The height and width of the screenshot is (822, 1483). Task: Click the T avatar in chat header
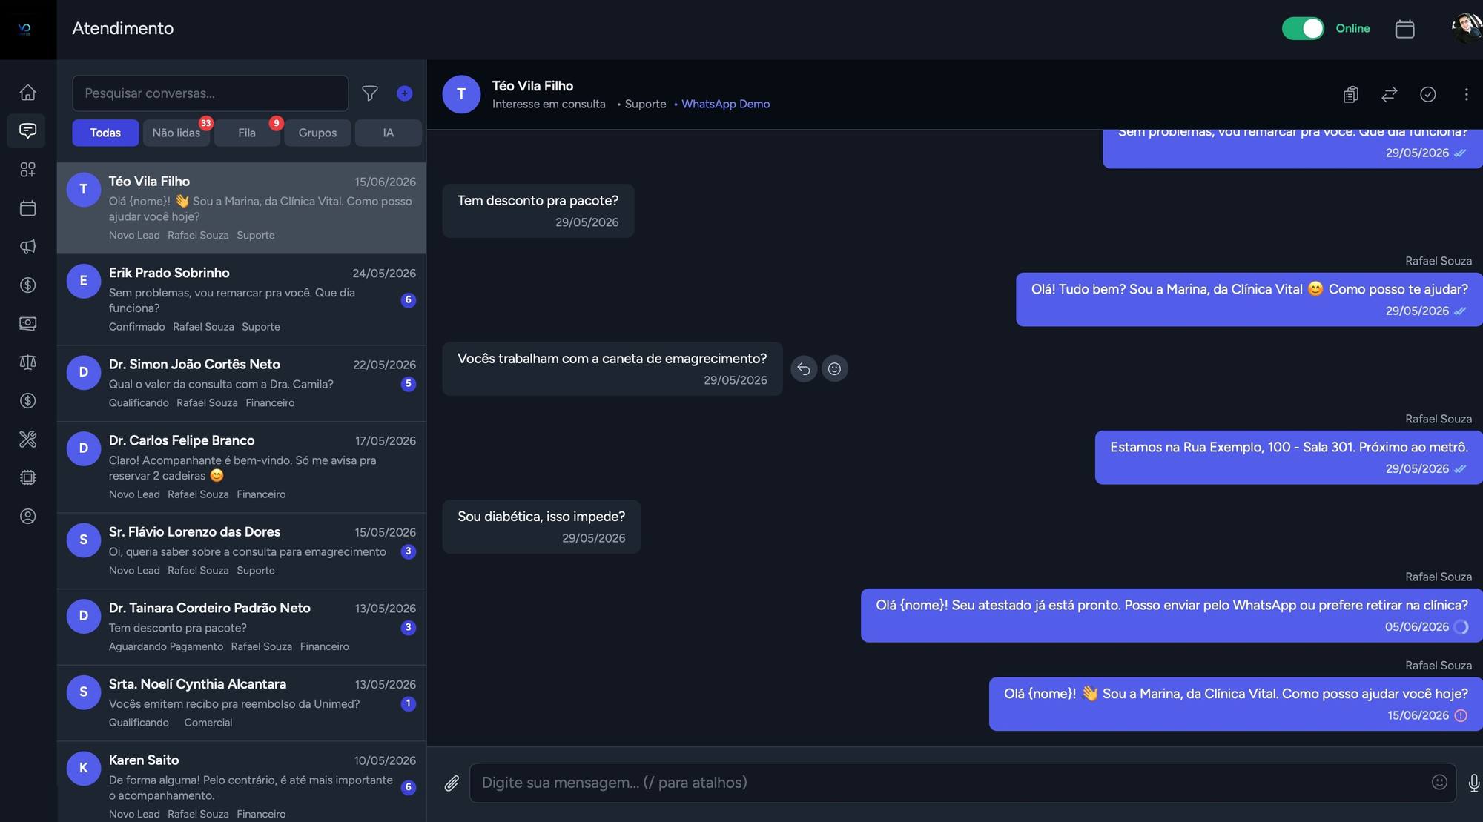click(461, 94)
